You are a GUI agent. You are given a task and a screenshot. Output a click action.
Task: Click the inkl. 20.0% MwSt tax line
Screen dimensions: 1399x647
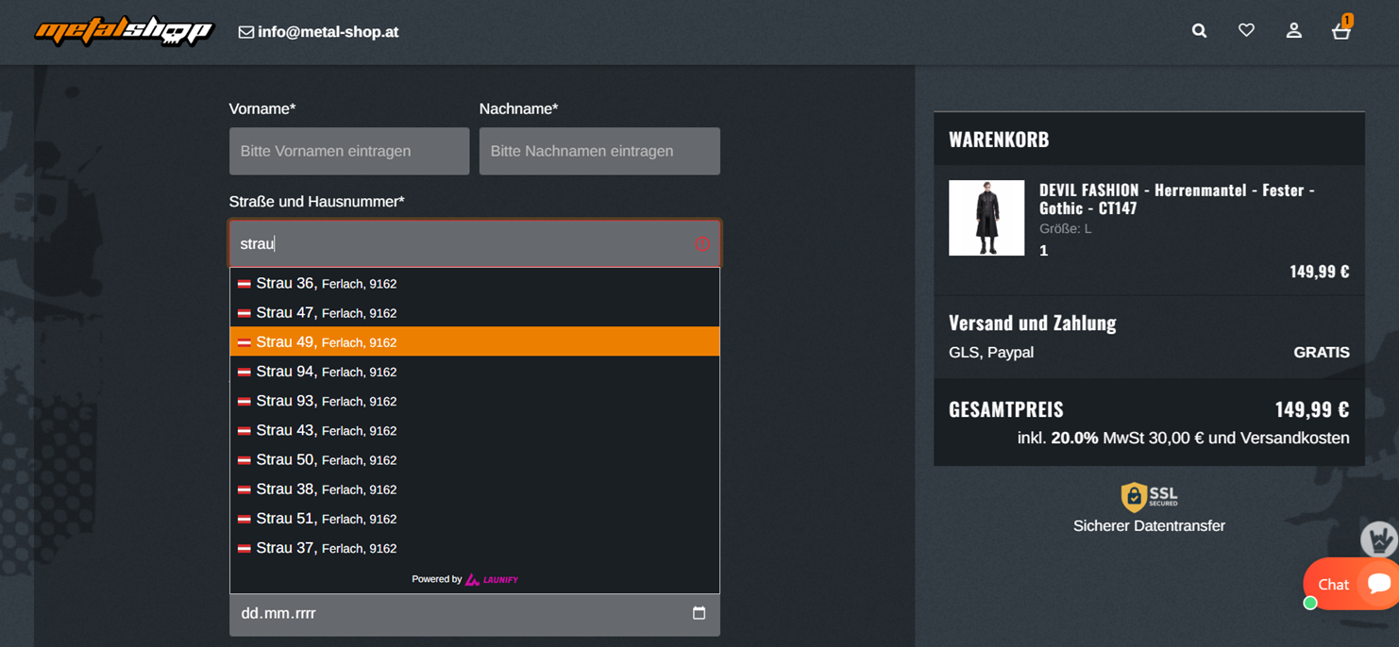tap(1183, 438)
